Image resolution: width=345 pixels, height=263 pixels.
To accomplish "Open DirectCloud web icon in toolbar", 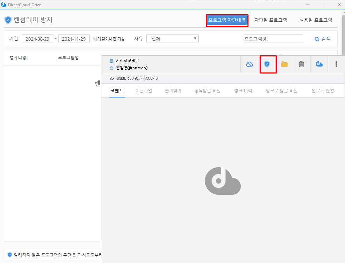I will pyautogui.click(x=319, y=64).
